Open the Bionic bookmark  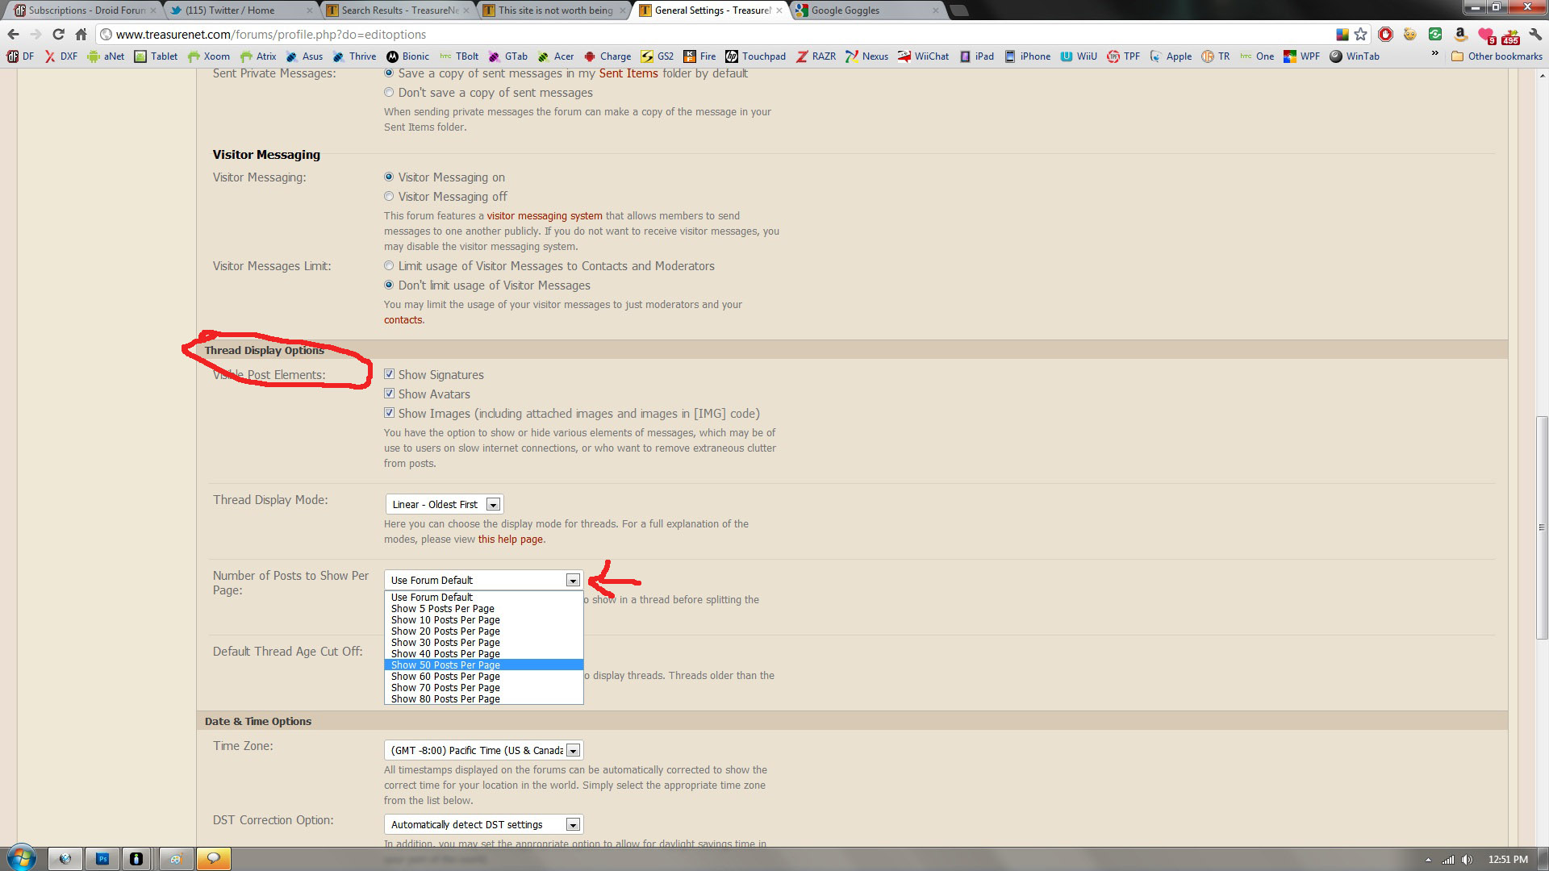[x=407, y=56]
